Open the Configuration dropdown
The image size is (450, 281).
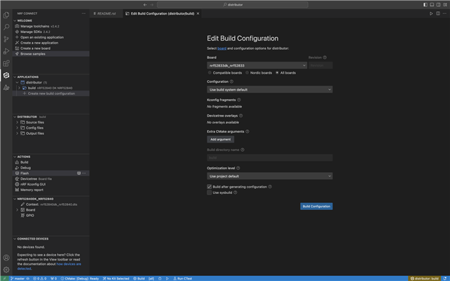(269, 89)
